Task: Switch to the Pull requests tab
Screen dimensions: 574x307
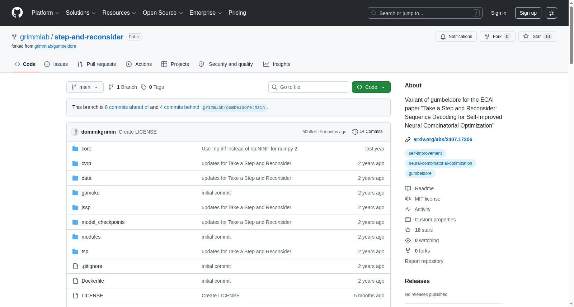Action: pos(97,64)
